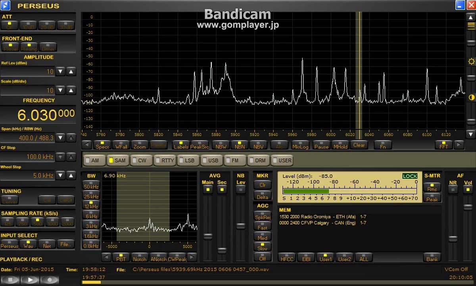Select the CFVP Calgary memory entry
The image size is (476, 286).
(323, 223)
